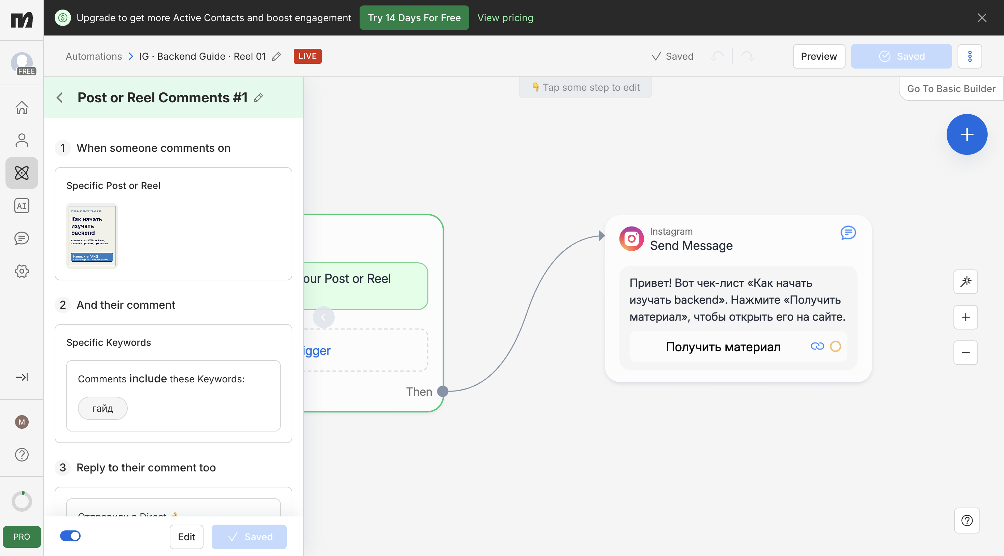Open the Automation sidebar icon
Screen dimensions: 1004x556
(22, 173)
